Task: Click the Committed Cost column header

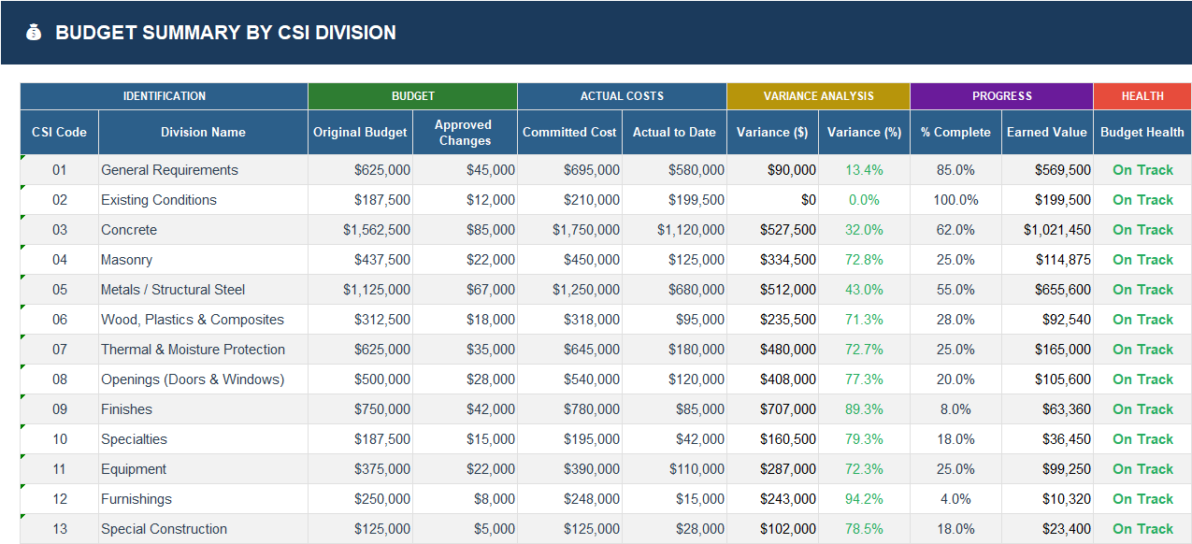Action: [x=569, y=133]
